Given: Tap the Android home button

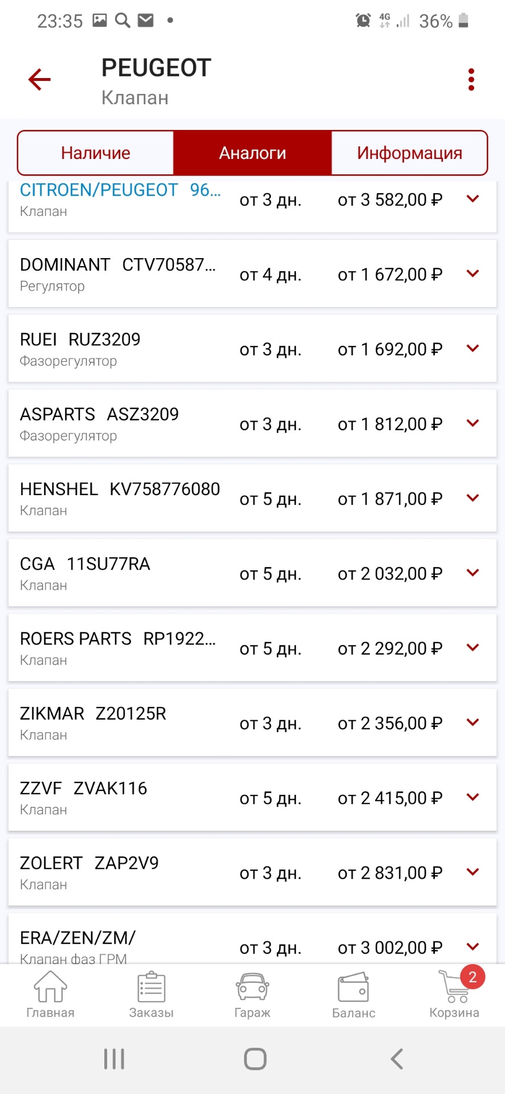Looking at the screenshot, I should click(255, 1059).
